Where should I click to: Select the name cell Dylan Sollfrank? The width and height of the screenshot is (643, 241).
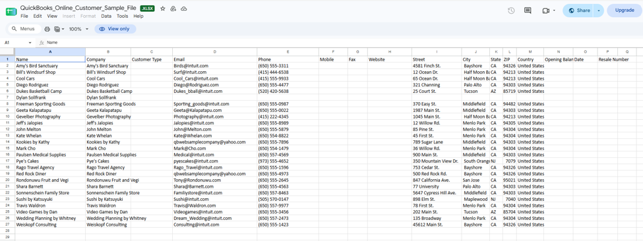click(x=50, y=98)
